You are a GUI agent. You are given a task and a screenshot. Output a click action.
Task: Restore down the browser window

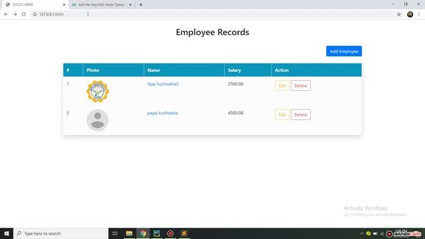point(406,4)
